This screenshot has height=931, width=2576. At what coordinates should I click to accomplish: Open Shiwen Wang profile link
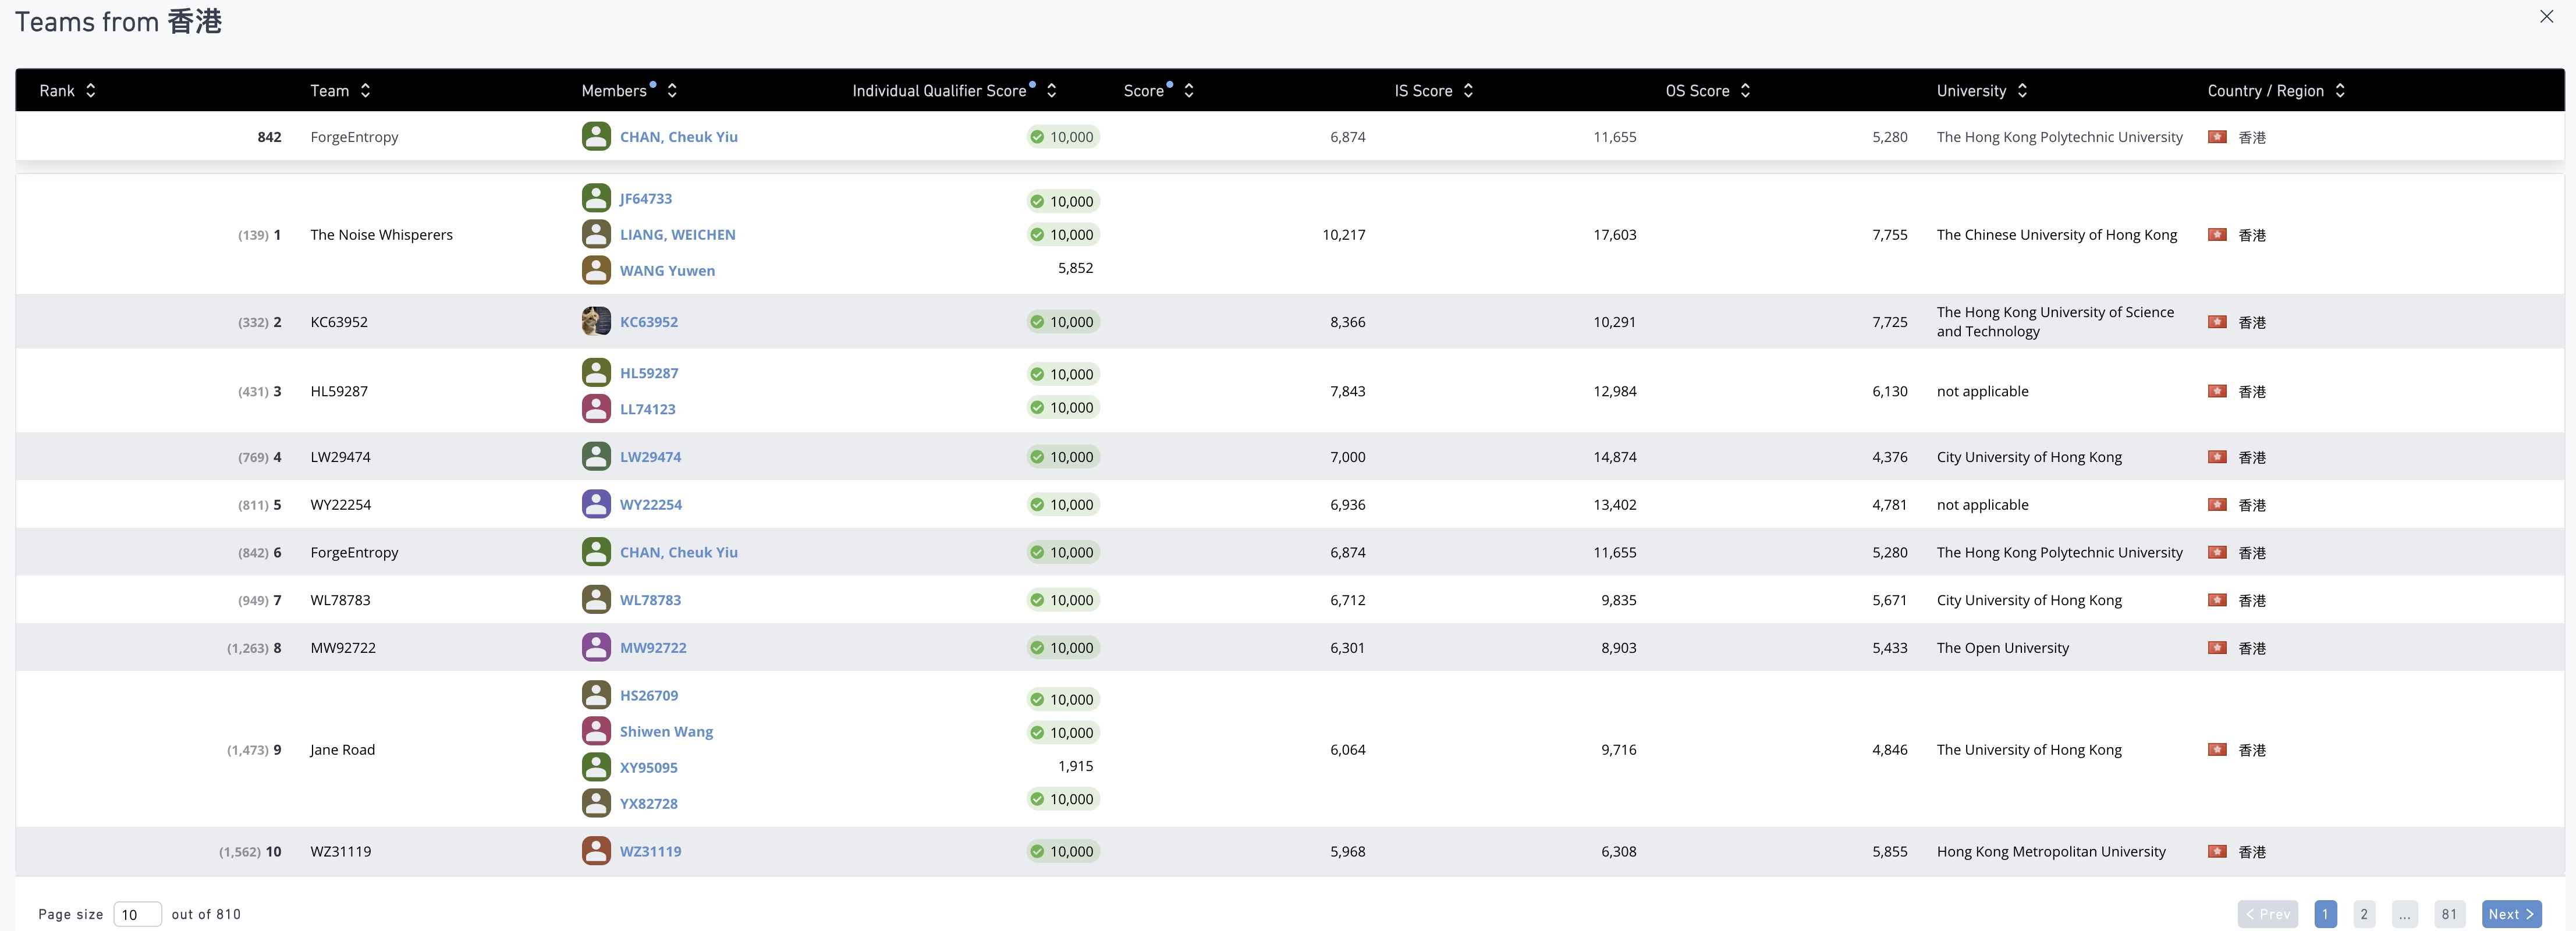click(666, 731)
